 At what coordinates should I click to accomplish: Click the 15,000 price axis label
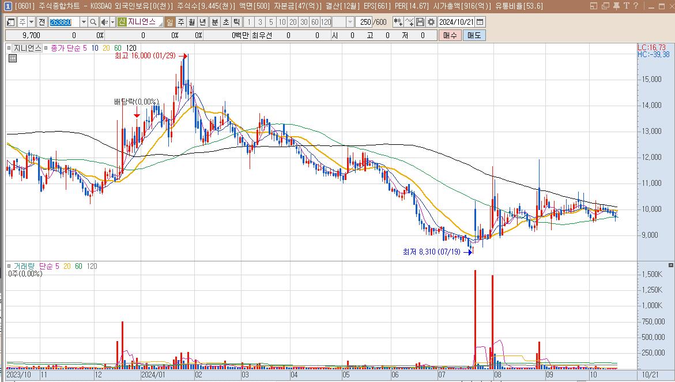coord(651,79)
